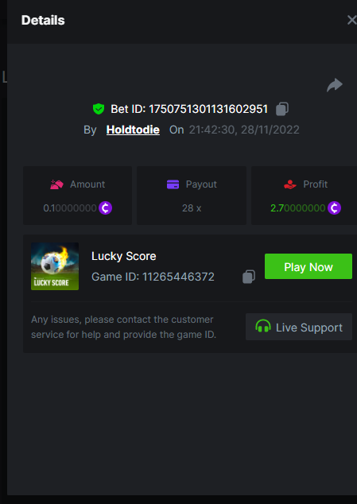Viewport: 357px width, 504px height.
Task: Click the purple Payout card icon
Action: (x=173, y=184)
